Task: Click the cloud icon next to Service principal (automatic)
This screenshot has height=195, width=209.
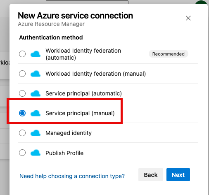Action: (x=36, y=93)
